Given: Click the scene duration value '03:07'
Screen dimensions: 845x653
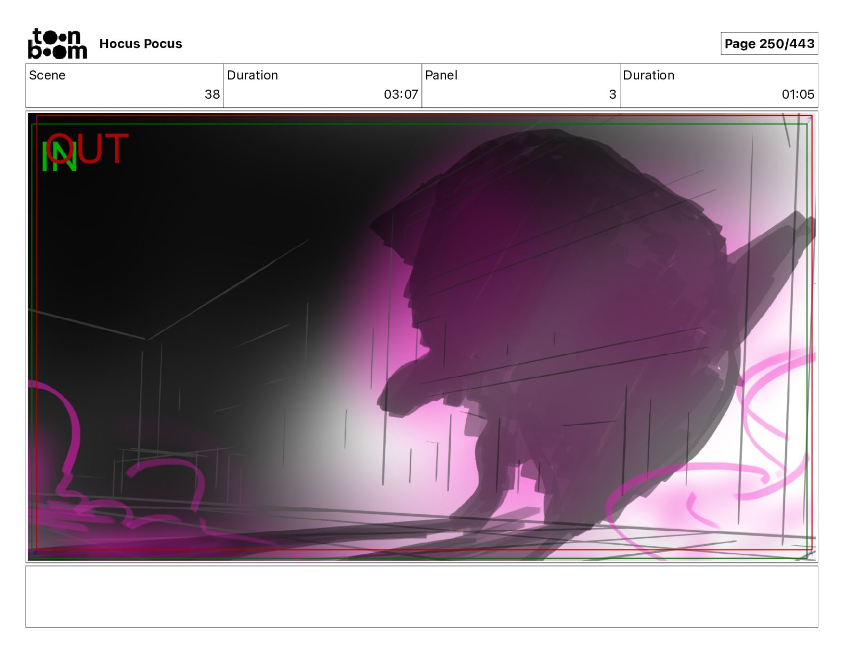Looking at the screenshot, I should point(401,94).
